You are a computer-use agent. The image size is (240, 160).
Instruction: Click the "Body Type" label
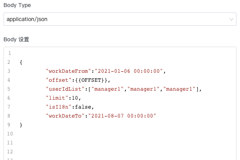pyautogui.click(x=17, y=5)
